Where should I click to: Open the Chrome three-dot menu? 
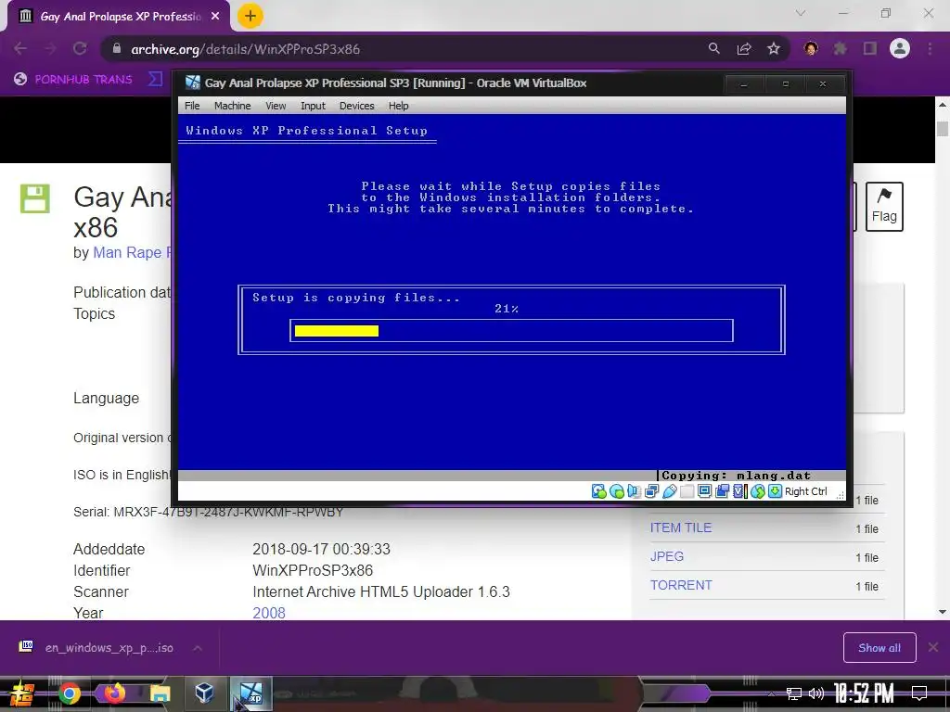[930, 48]
